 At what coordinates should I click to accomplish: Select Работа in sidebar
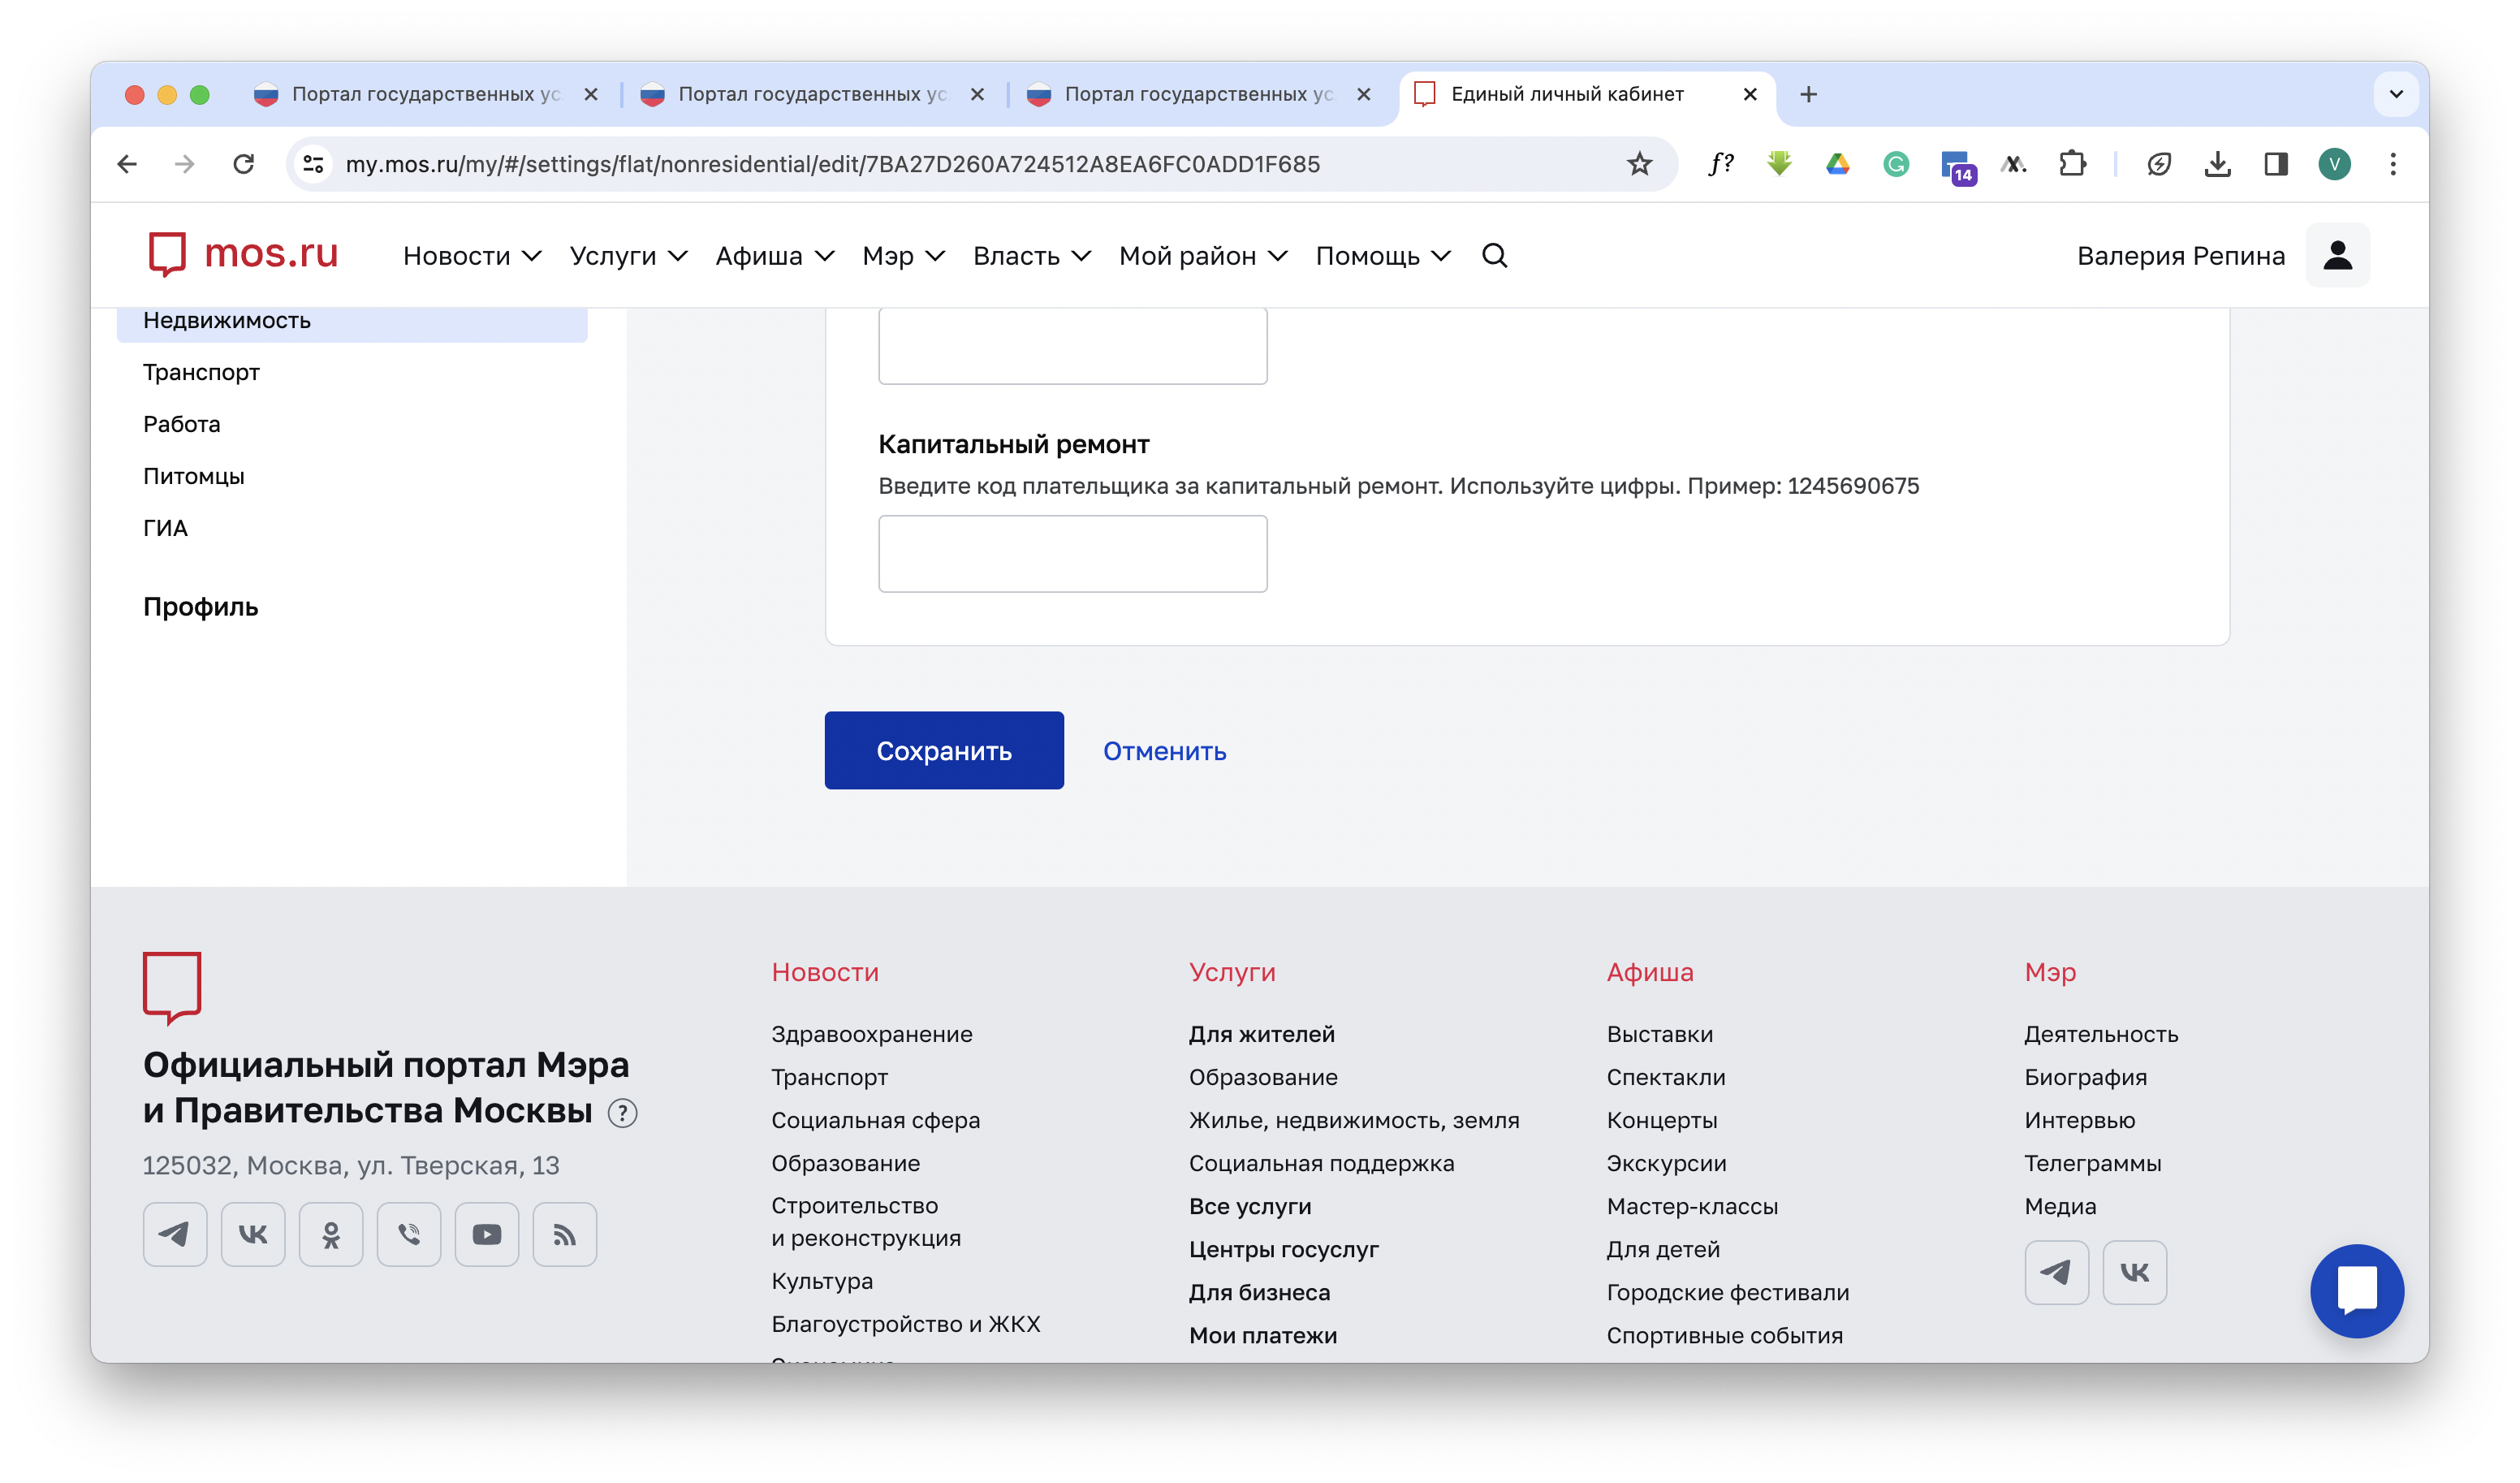181,424
